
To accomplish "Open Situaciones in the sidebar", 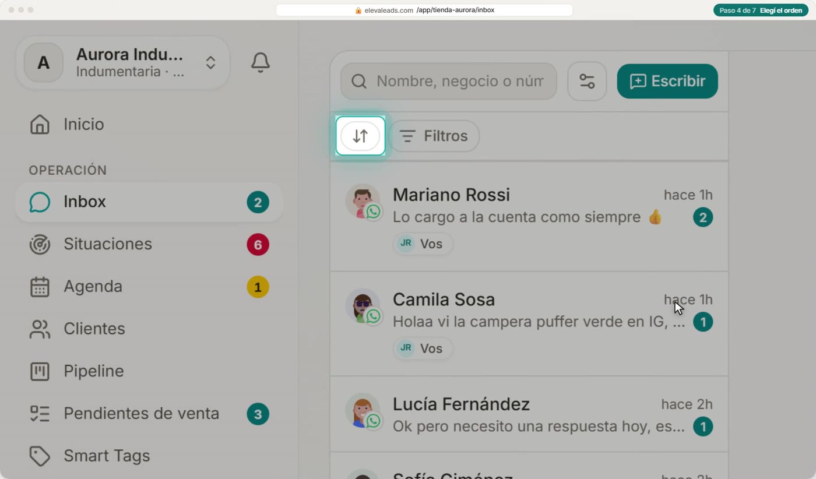I will tap(149, 244).
